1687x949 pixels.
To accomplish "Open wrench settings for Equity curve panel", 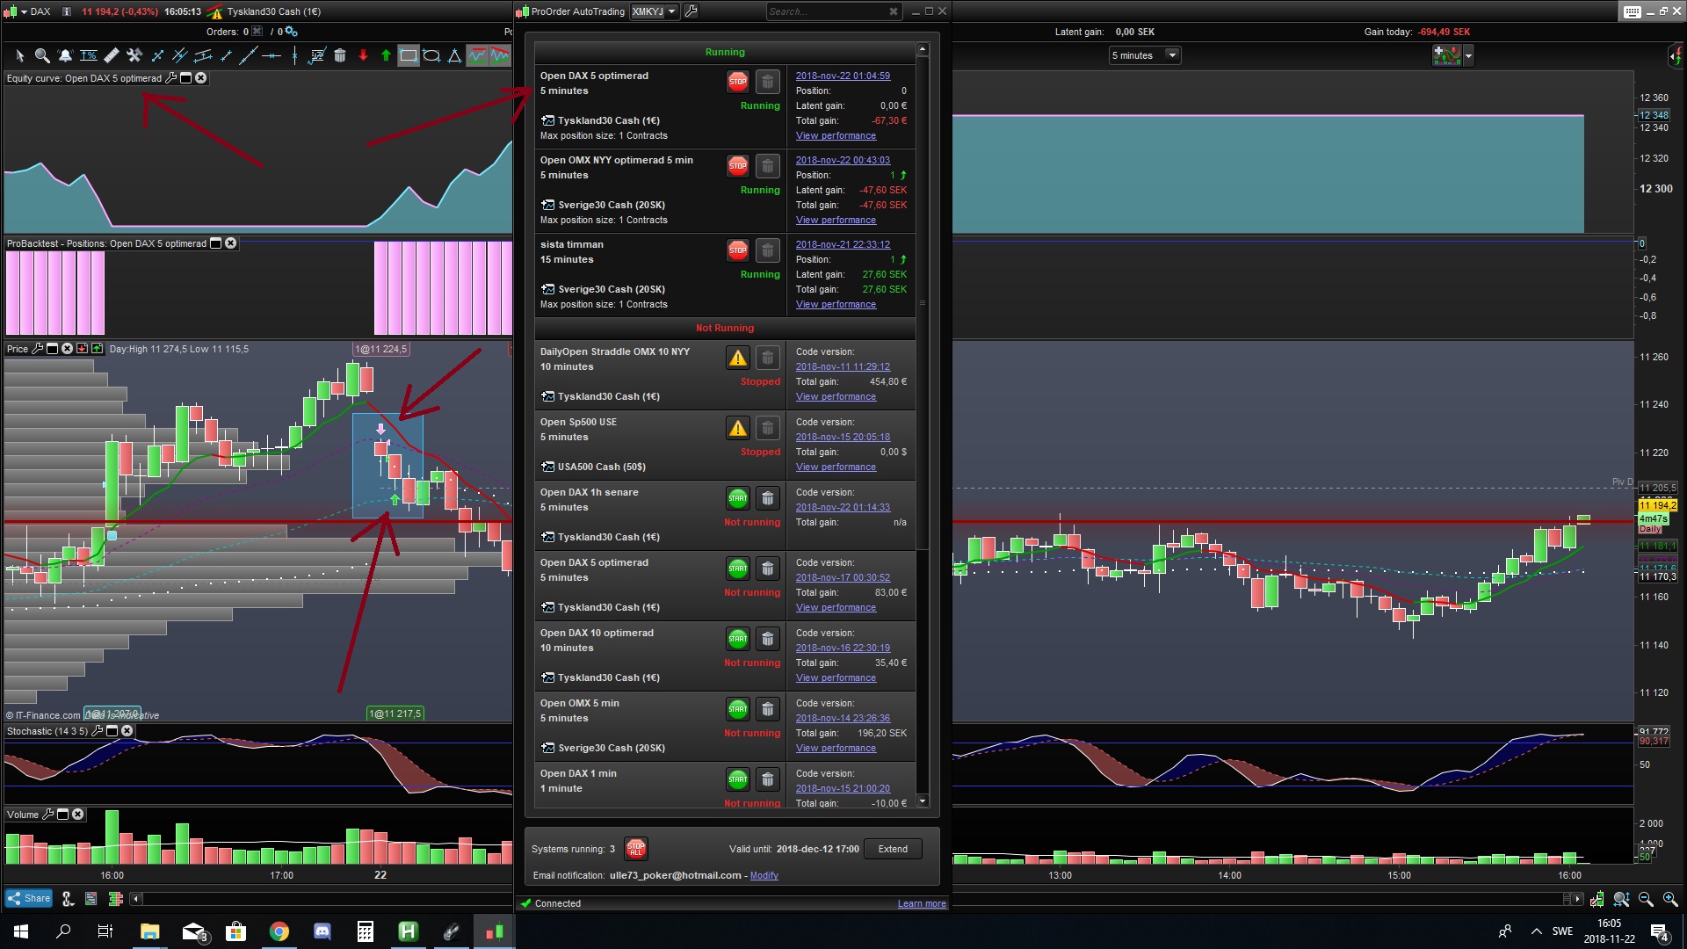I will tap(171, 78).
